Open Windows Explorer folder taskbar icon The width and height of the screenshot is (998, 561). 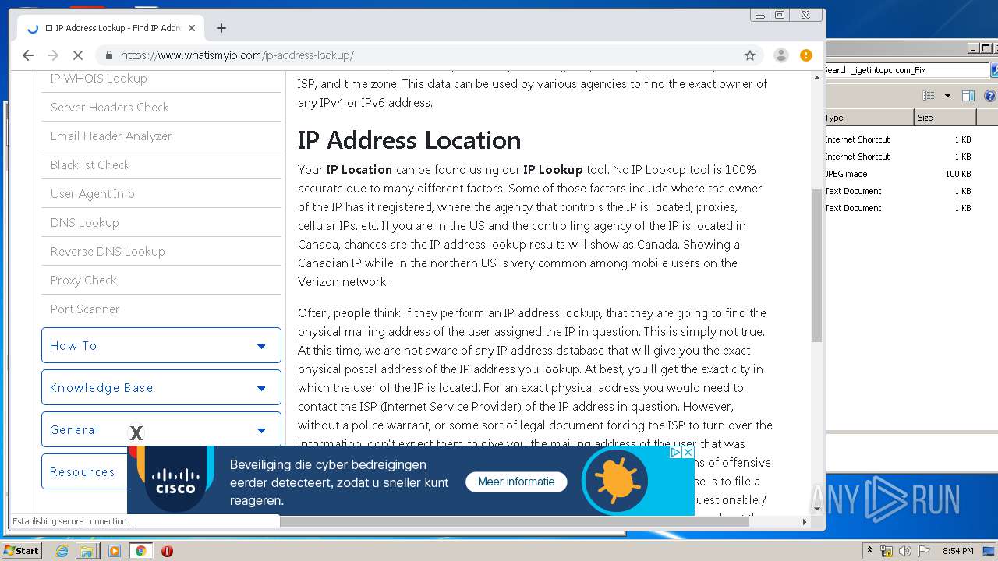(x=87, y=551)
